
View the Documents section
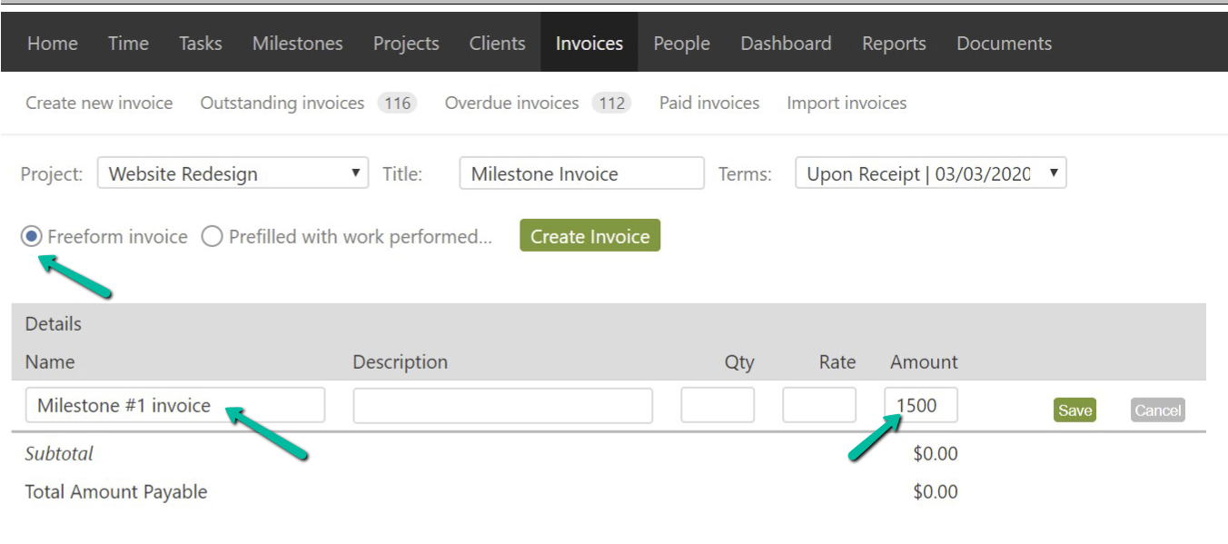(1003, 43)
